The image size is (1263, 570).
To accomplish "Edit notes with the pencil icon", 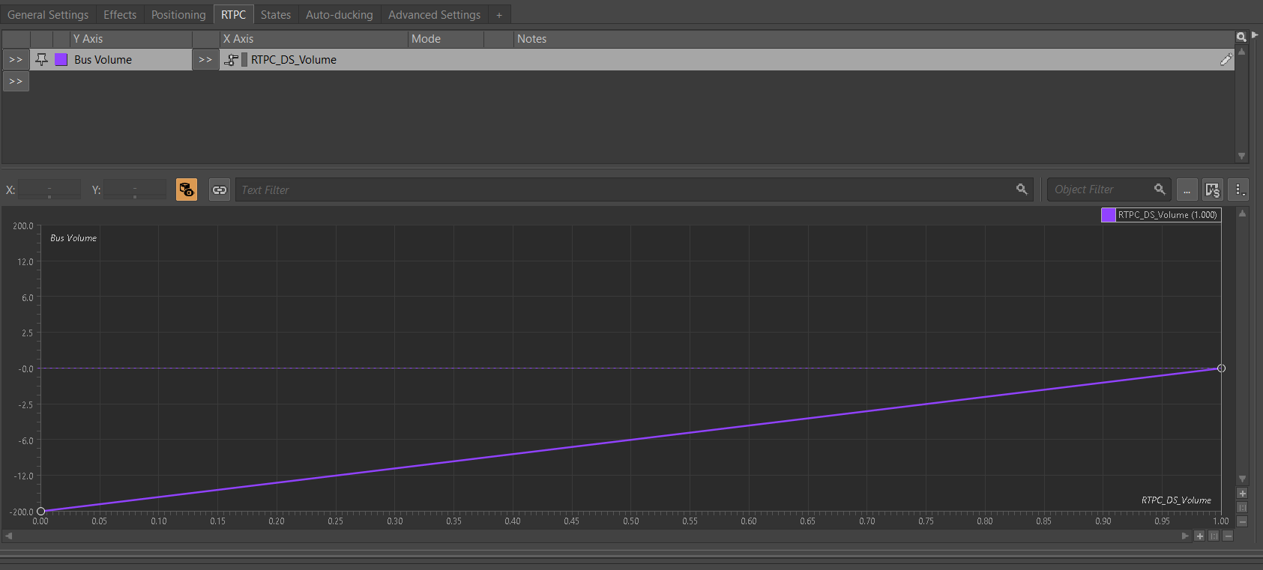I will [1226, 60].
